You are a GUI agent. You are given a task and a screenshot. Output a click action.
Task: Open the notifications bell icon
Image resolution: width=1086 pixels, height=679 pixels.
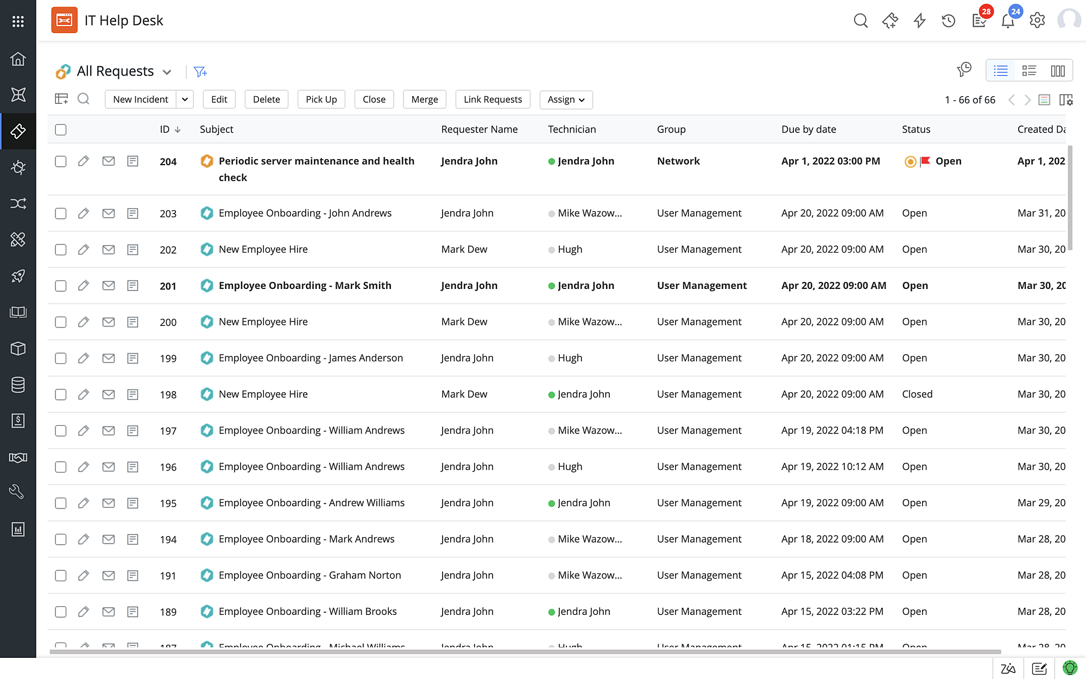[1008, 21]
